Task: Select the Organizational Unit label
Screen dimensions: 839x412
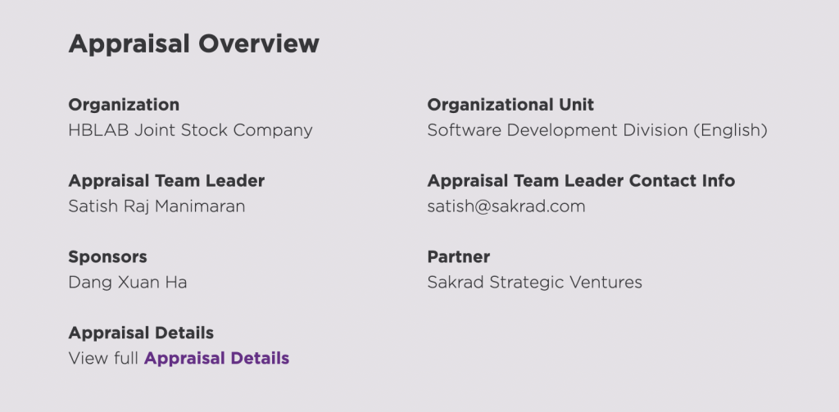Action: click(510, 105)
